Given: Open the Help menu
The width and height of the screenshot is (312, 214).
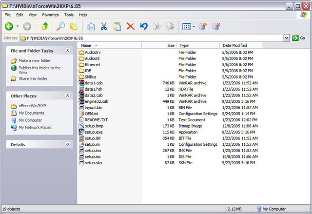Looking at the screenshot, I should [83, 15].
